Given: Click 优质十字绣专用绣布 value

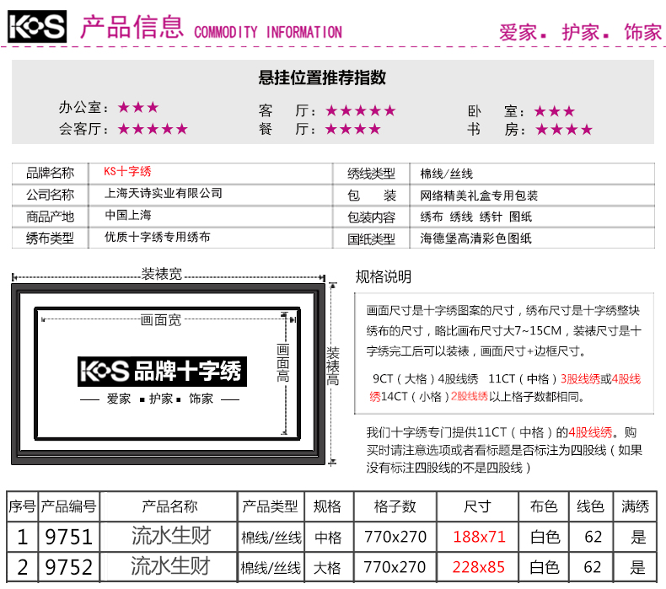Looking at the screenshot, I should click(158, 237).
